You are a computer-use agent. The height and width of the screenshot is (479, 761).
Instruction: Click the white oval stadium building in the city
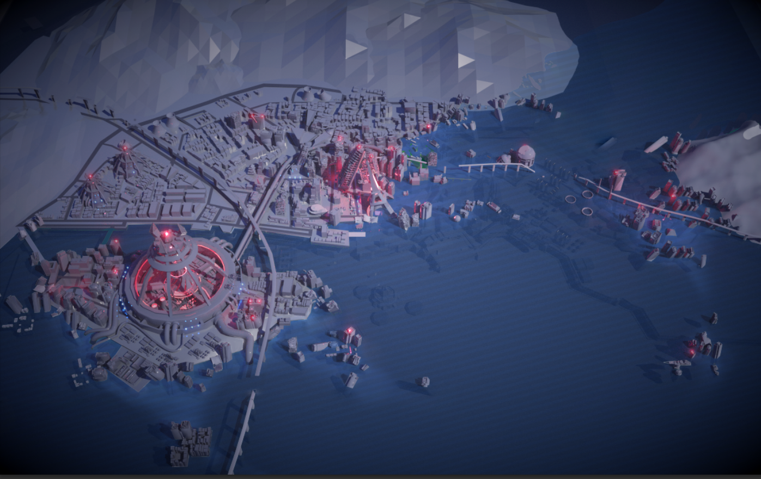pyautogui.click(x=318, y=209)
